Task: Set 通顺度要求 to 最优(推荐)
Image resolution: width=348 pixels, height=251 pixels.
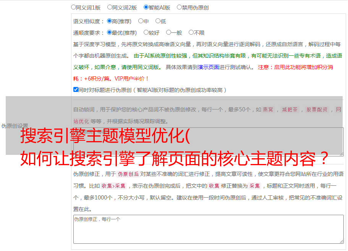Action: pos(109,32)
